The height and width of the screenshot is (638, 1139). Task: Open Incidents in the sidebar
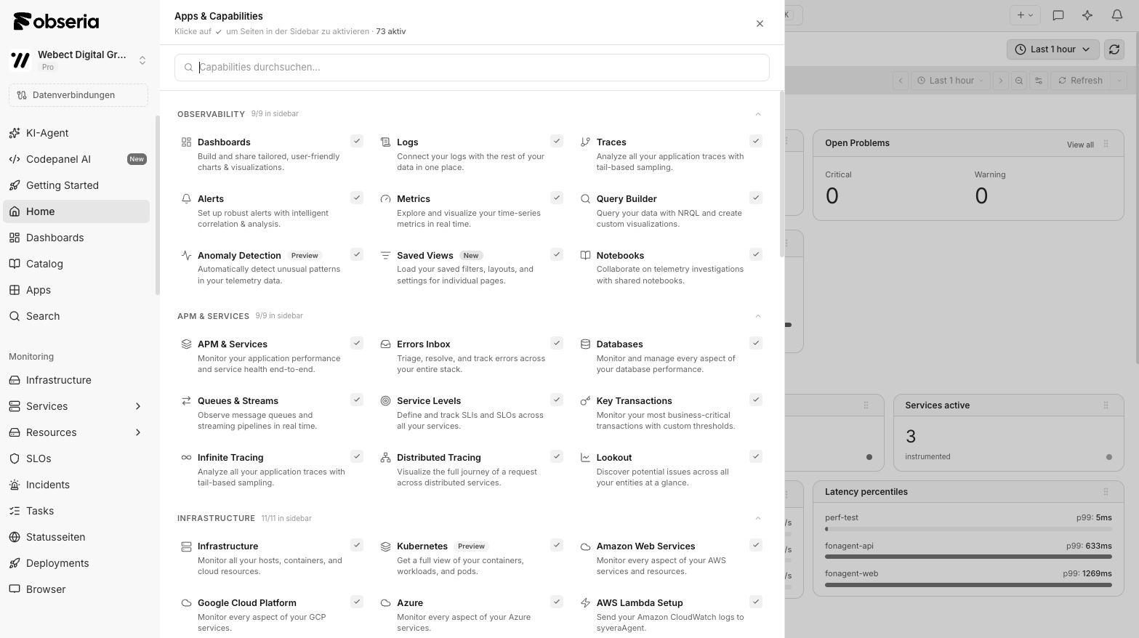(x=76, y=485)
